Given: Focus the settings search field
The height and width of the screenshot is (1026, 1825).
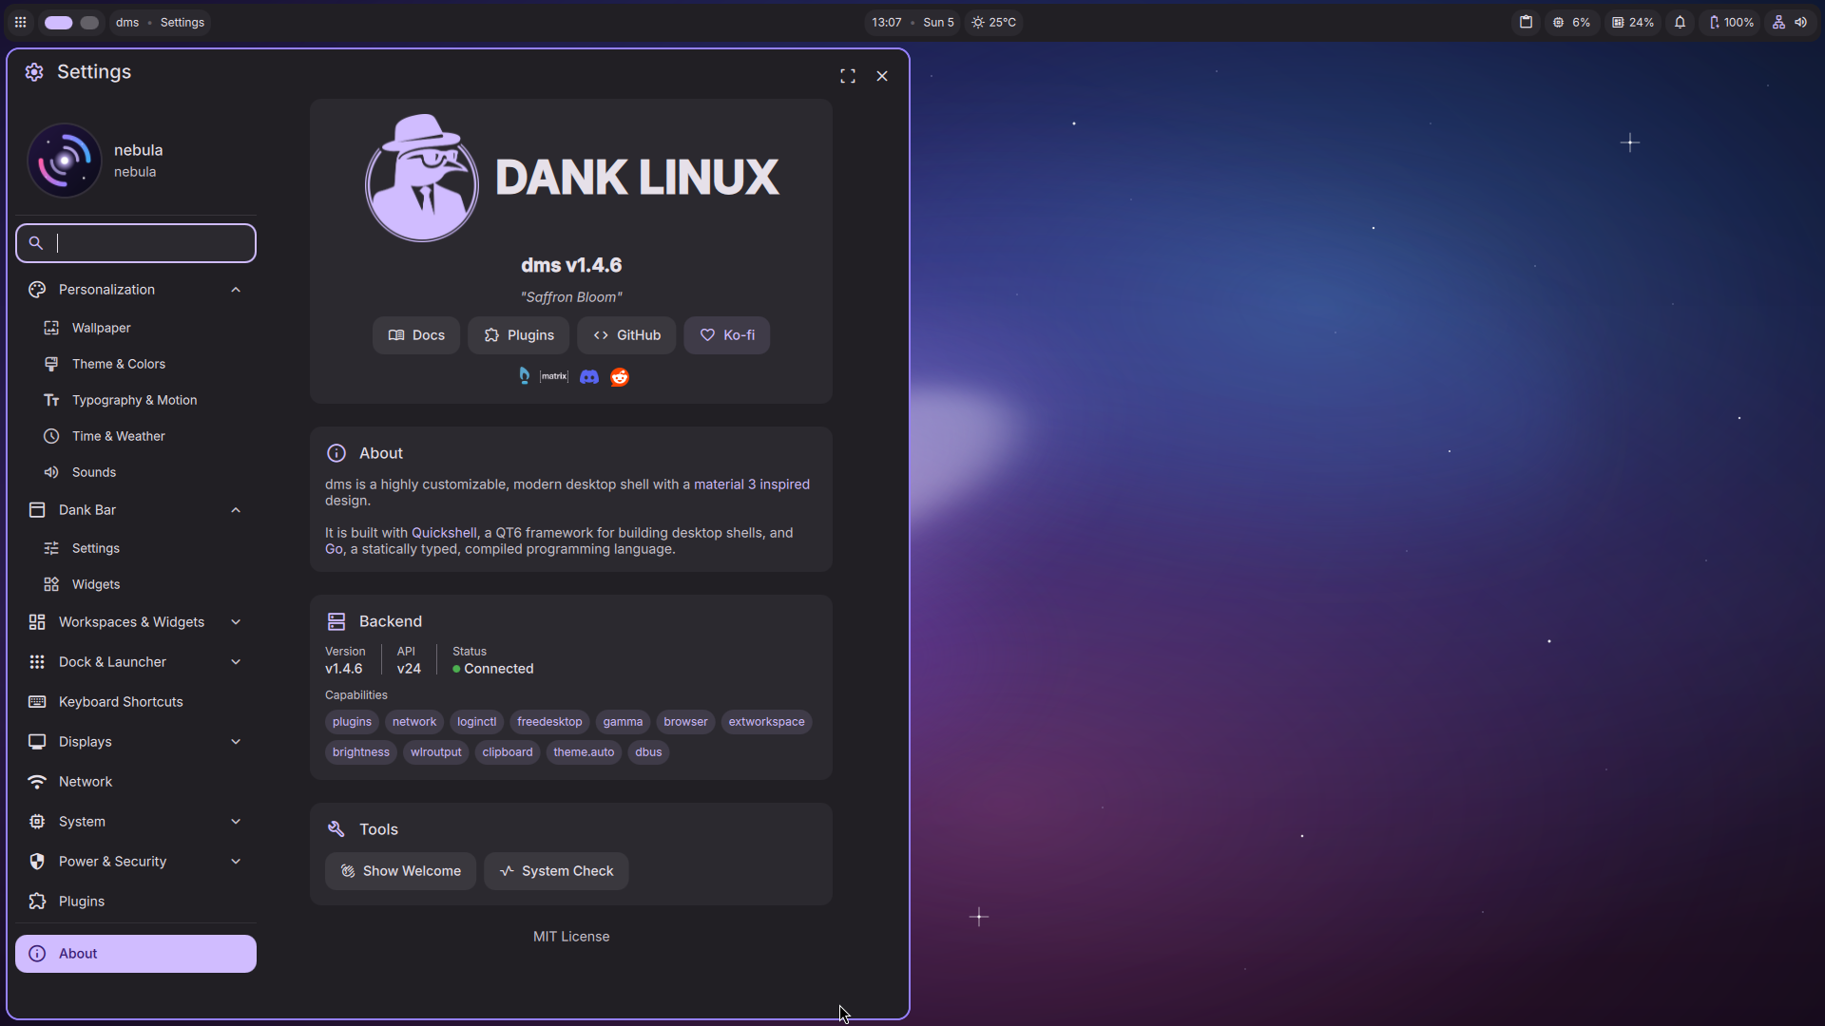Looking at the screenshot, I should tap(136, 243).
